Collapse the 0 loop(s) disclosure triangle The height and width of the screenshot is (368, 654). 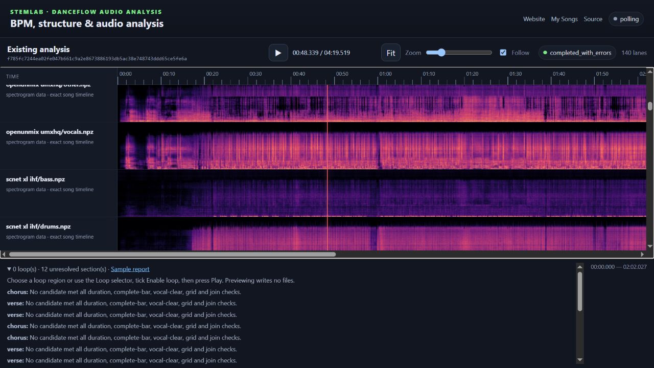pos(9,269)
